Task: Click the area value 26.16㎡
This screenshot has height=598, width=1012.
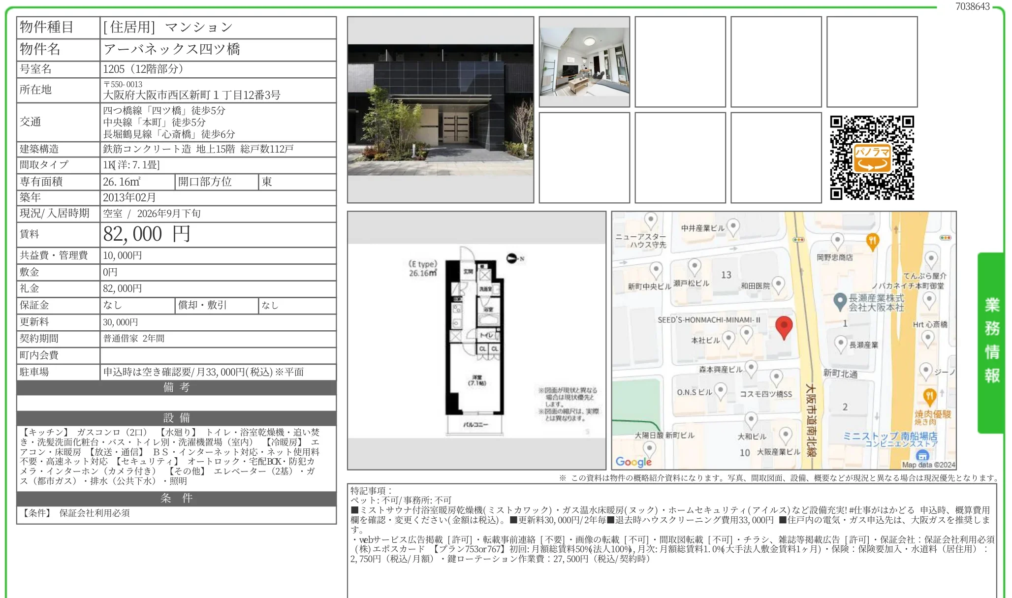Action: tap(122, 182)
